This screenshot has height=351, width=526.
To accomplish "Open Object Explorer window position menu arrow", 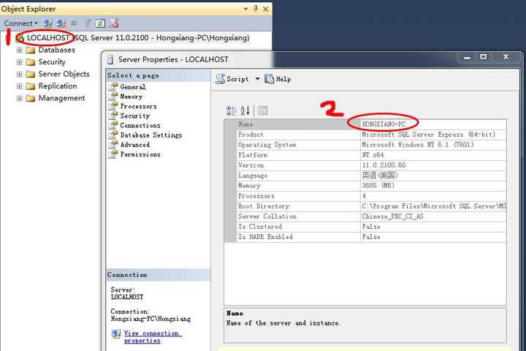I will click(x=246, y=9).
